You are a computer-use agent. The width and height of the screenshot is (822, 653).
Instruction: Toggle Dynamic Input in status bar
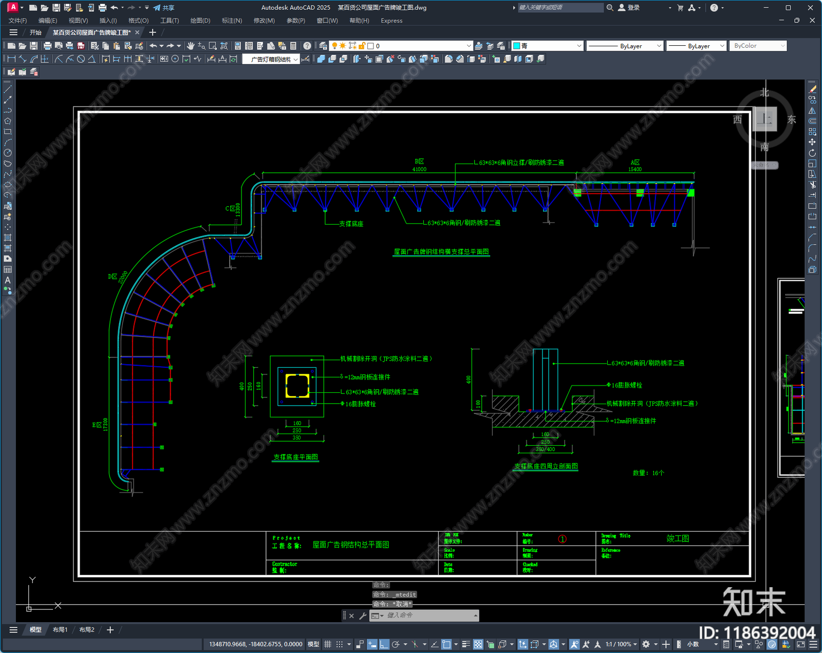372,644
